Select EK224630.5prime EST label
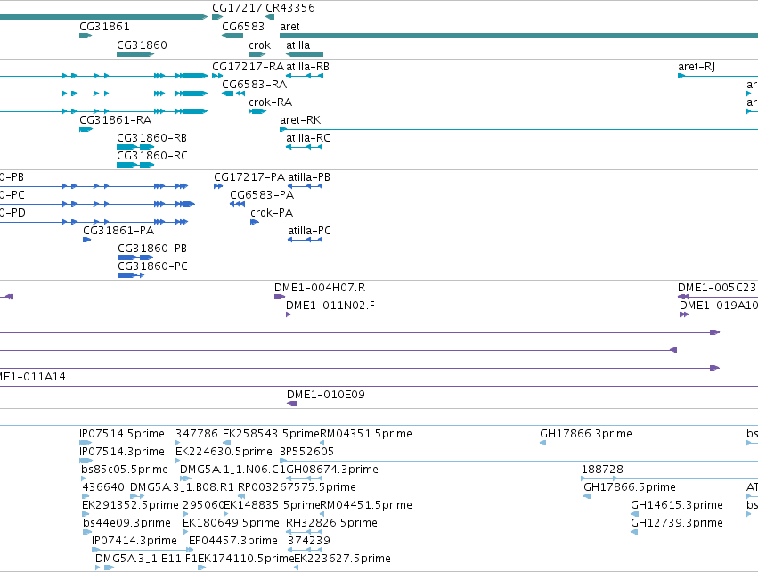 pyautogui.click(x=224, y=452)
